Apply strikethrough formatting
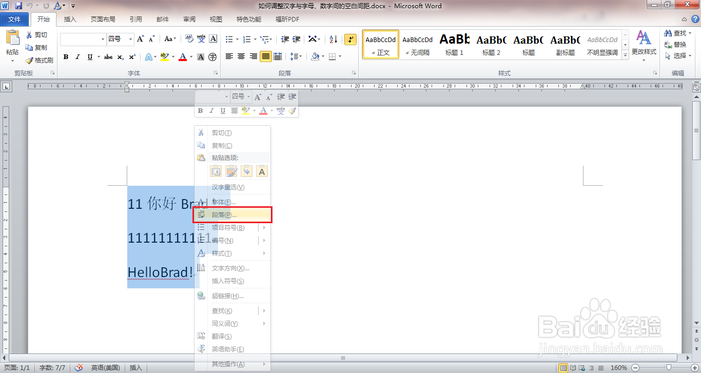The height and width of the screenshot is (373, 701). pyautogui.click(x=108, y=57)
